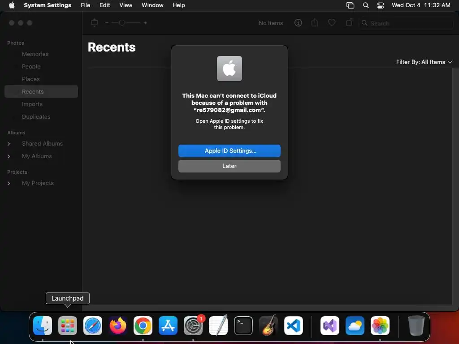This screenshot has height=344, width=459.
Task: Open the Window menu
Action: [152, 5]
